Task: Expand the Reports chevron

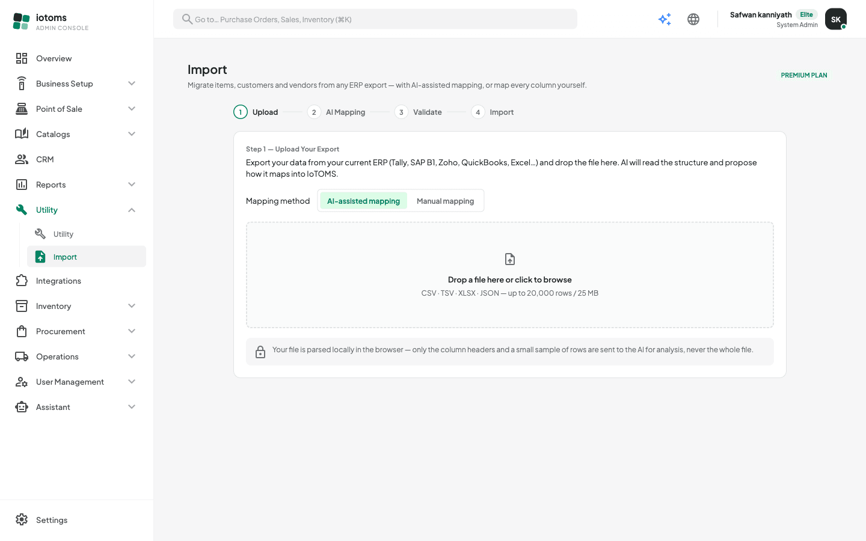Action: click(x=132, y=185)
